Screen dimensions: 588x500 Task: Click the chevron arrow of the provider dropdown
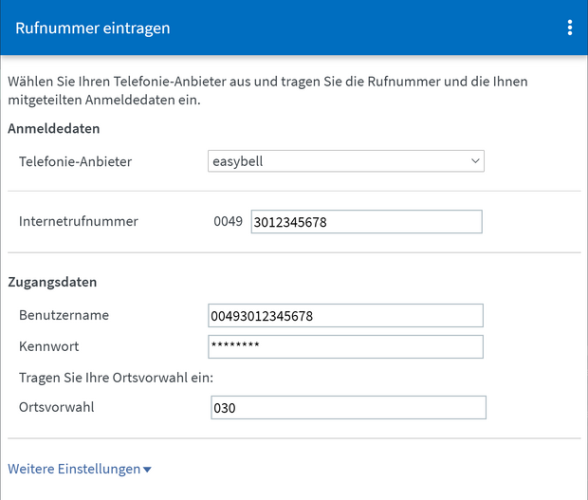click(475, 161)
